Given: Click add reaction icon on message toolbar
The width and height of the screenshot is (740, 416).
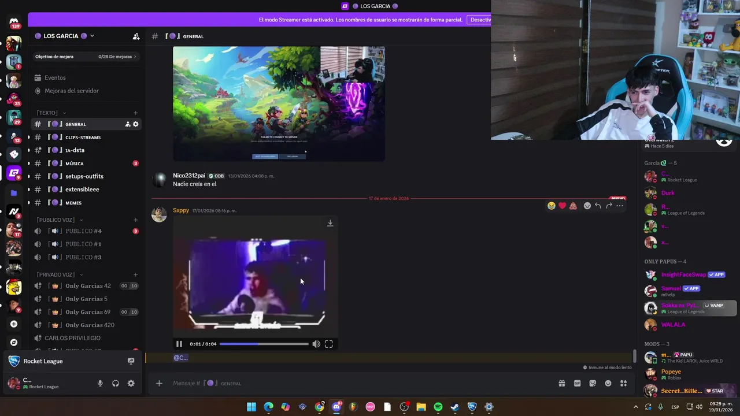Looking at the screenshot, I should tap(587, 206).
